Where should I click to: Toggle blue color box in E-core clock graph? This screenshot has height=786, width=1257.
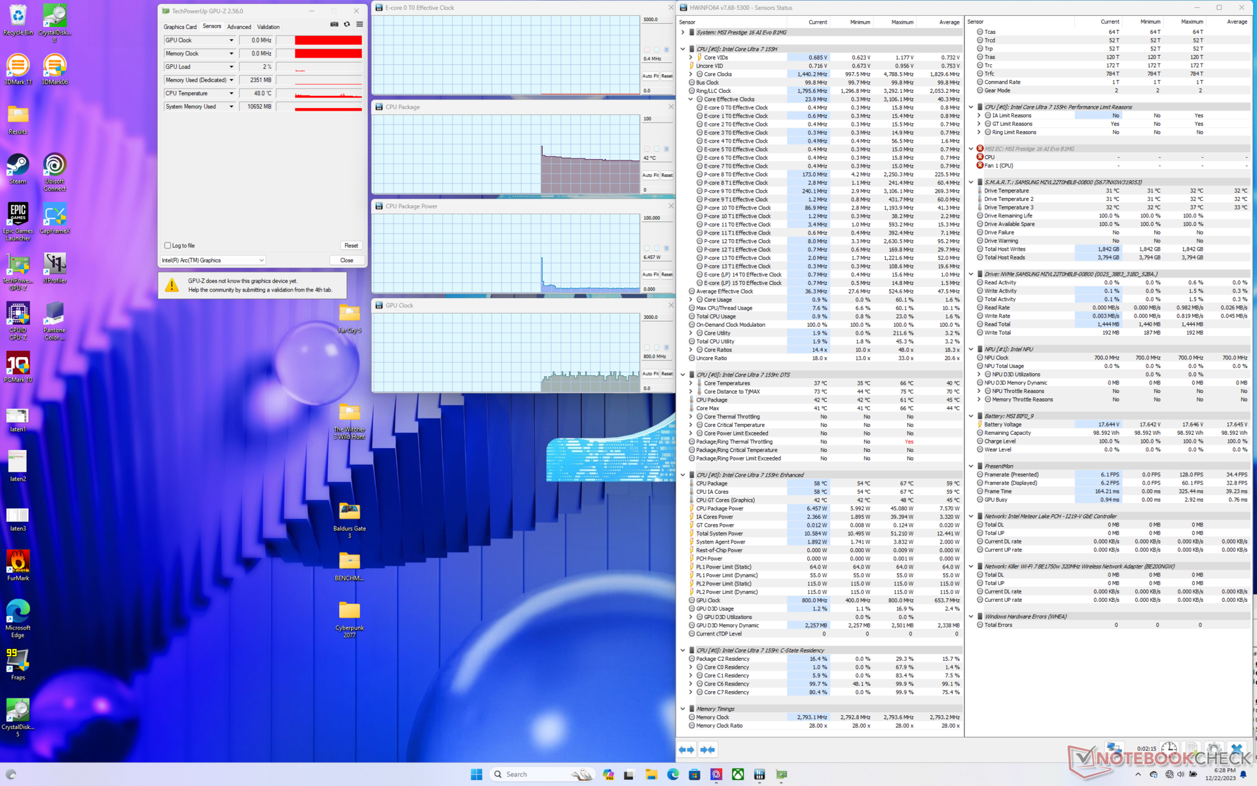[x=666, y=50]
